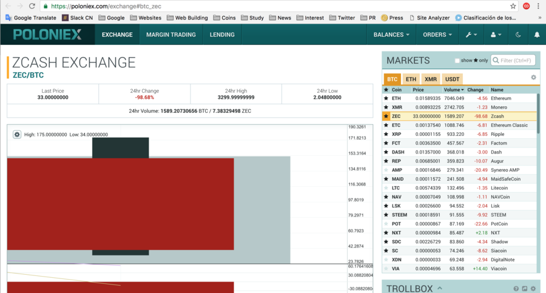Screen dimensions: 546x293
Task: Expand the Balances dropdown
Action: pyautogui.click(x=391, y=35)
